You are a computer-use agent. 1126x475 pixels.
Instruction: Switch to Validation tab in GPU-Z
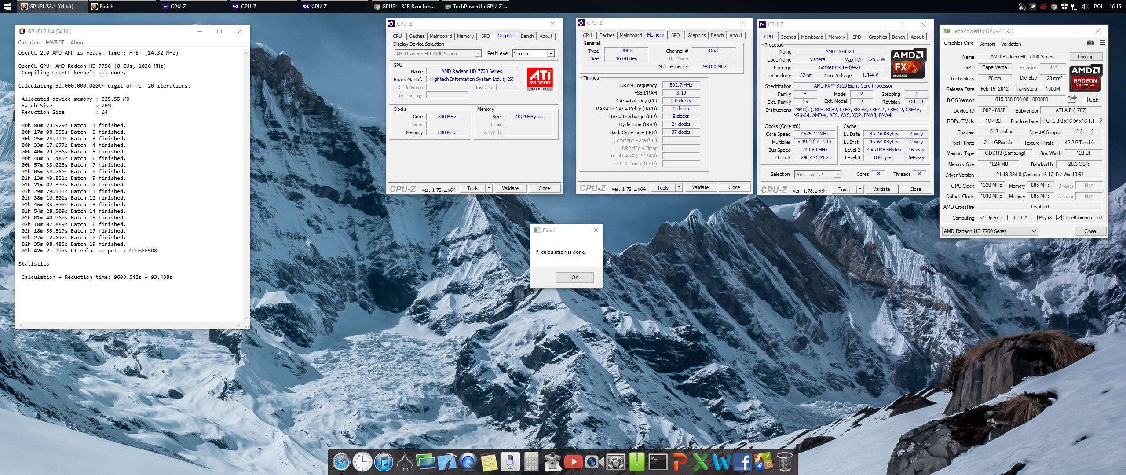click(x=1011, y=44)
